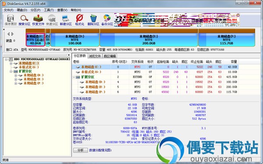This screenshot has height=164, width=263.
Task: Click the volume serial 6099-637A value
Action: [x=130, y=128]
